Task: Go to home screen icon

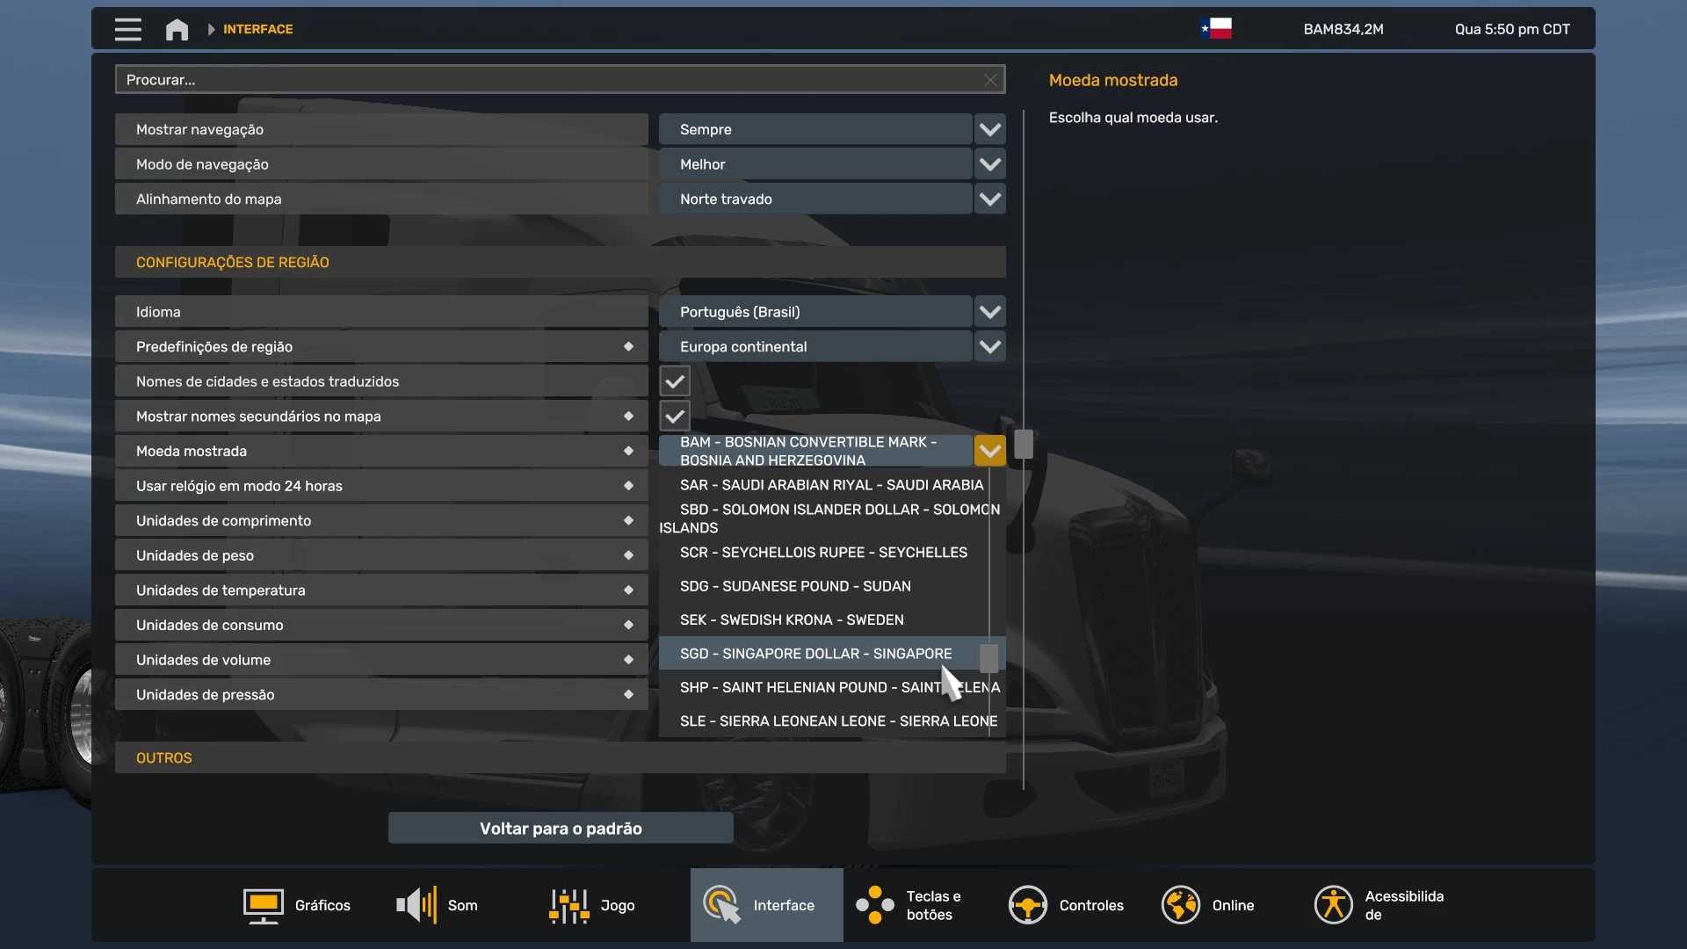Action: click(x=177, y=29)
